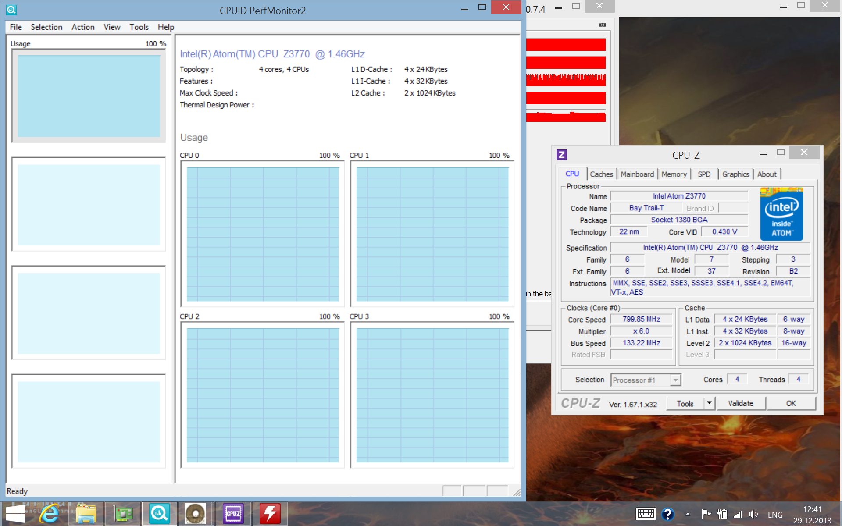842x526 pixels.
Task: Click the Level 2 cache value field
Action: (x=745, y=343)
